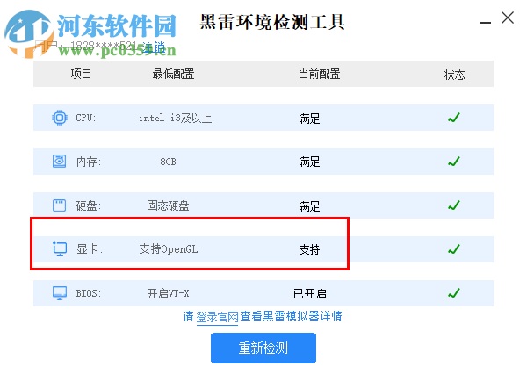This screenshot has width=527, height=381.
Task: Click the green checkmark in CPU row
Action: coord(454,118)
